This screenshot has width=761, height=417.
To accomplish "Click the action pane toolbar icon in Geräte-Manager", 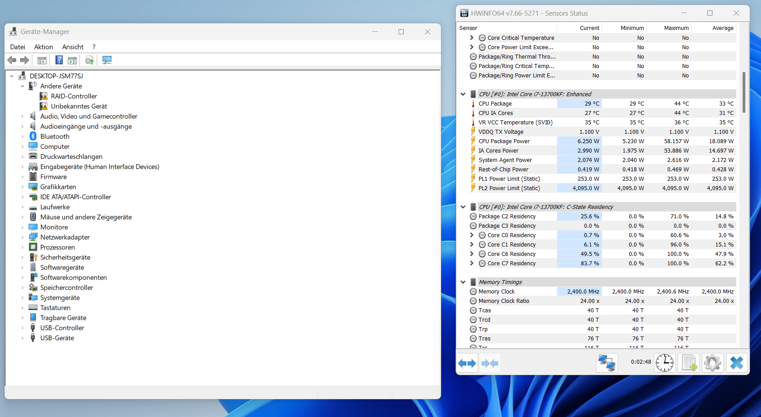I will point(72,60).
